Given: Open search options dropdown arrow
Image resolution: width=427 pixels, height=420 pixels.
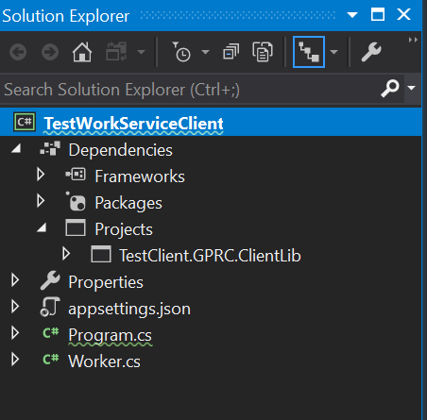Looking at the screenshot, I should [x=412, y=88].
